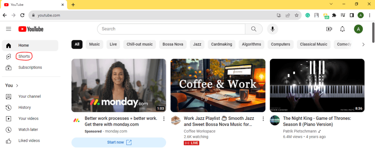Select the Jazz filter chip
Screen dimensions: 375x148
click(x=197, y=44)
